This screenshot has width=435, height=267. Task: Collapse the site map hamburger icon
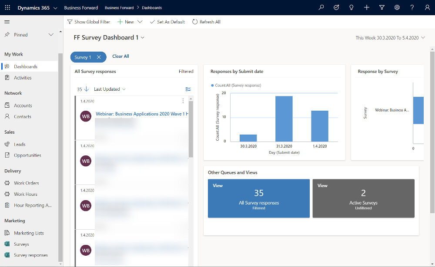tap(7, 22)
